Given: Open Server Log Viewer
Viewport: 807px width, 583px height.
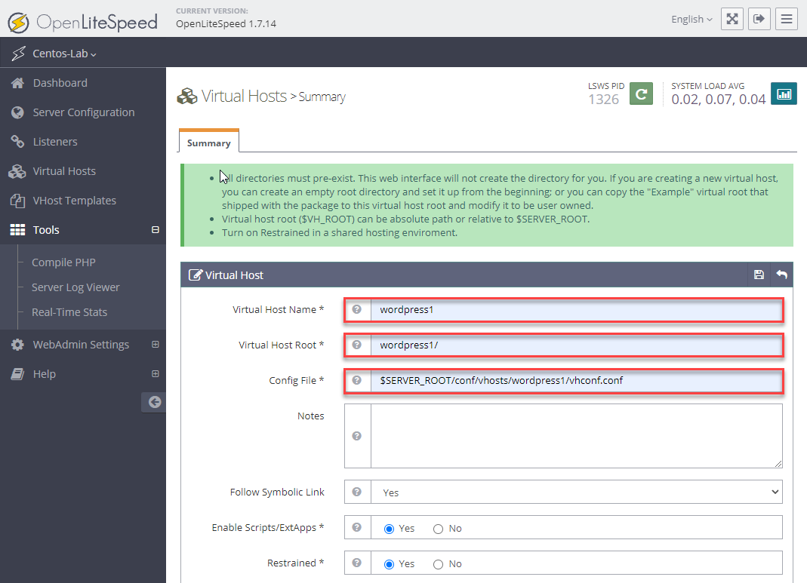Looking at the screenshot, I should 75,287.
